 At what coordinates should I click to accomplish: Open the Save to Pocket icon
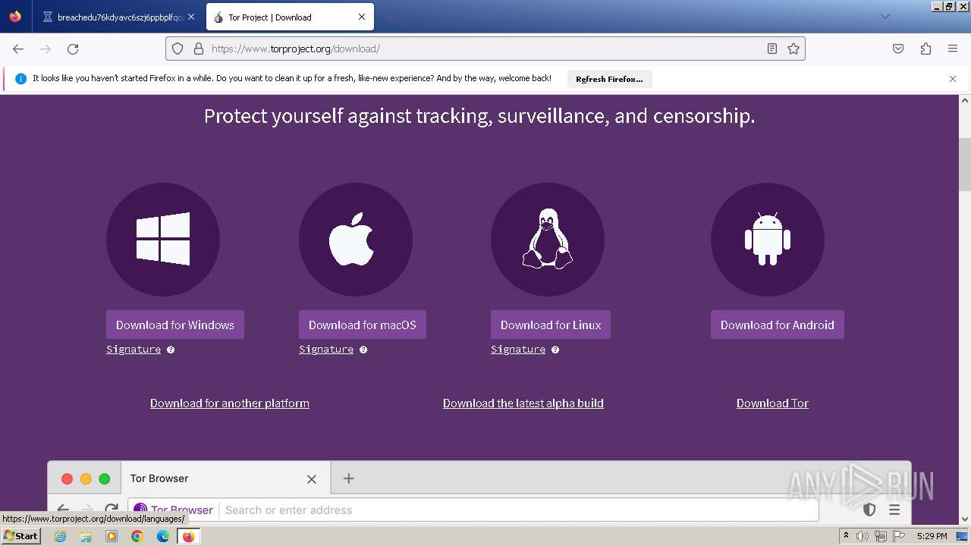pos(898,49)
